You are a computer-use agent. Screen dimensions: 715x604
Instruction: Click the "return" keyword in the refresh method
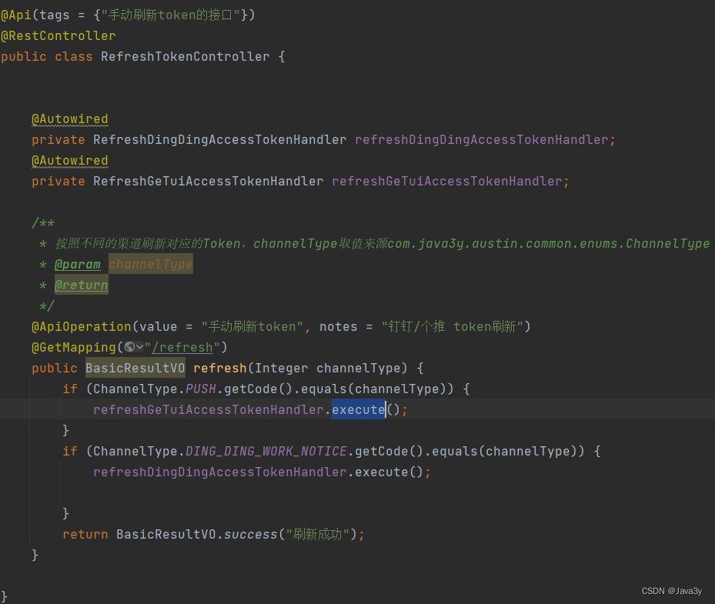(85, 535)
